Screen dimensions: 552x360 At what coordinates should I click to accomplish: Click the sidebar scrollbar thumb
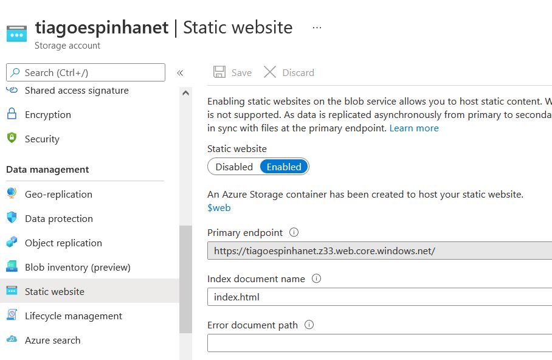(185, 279)
